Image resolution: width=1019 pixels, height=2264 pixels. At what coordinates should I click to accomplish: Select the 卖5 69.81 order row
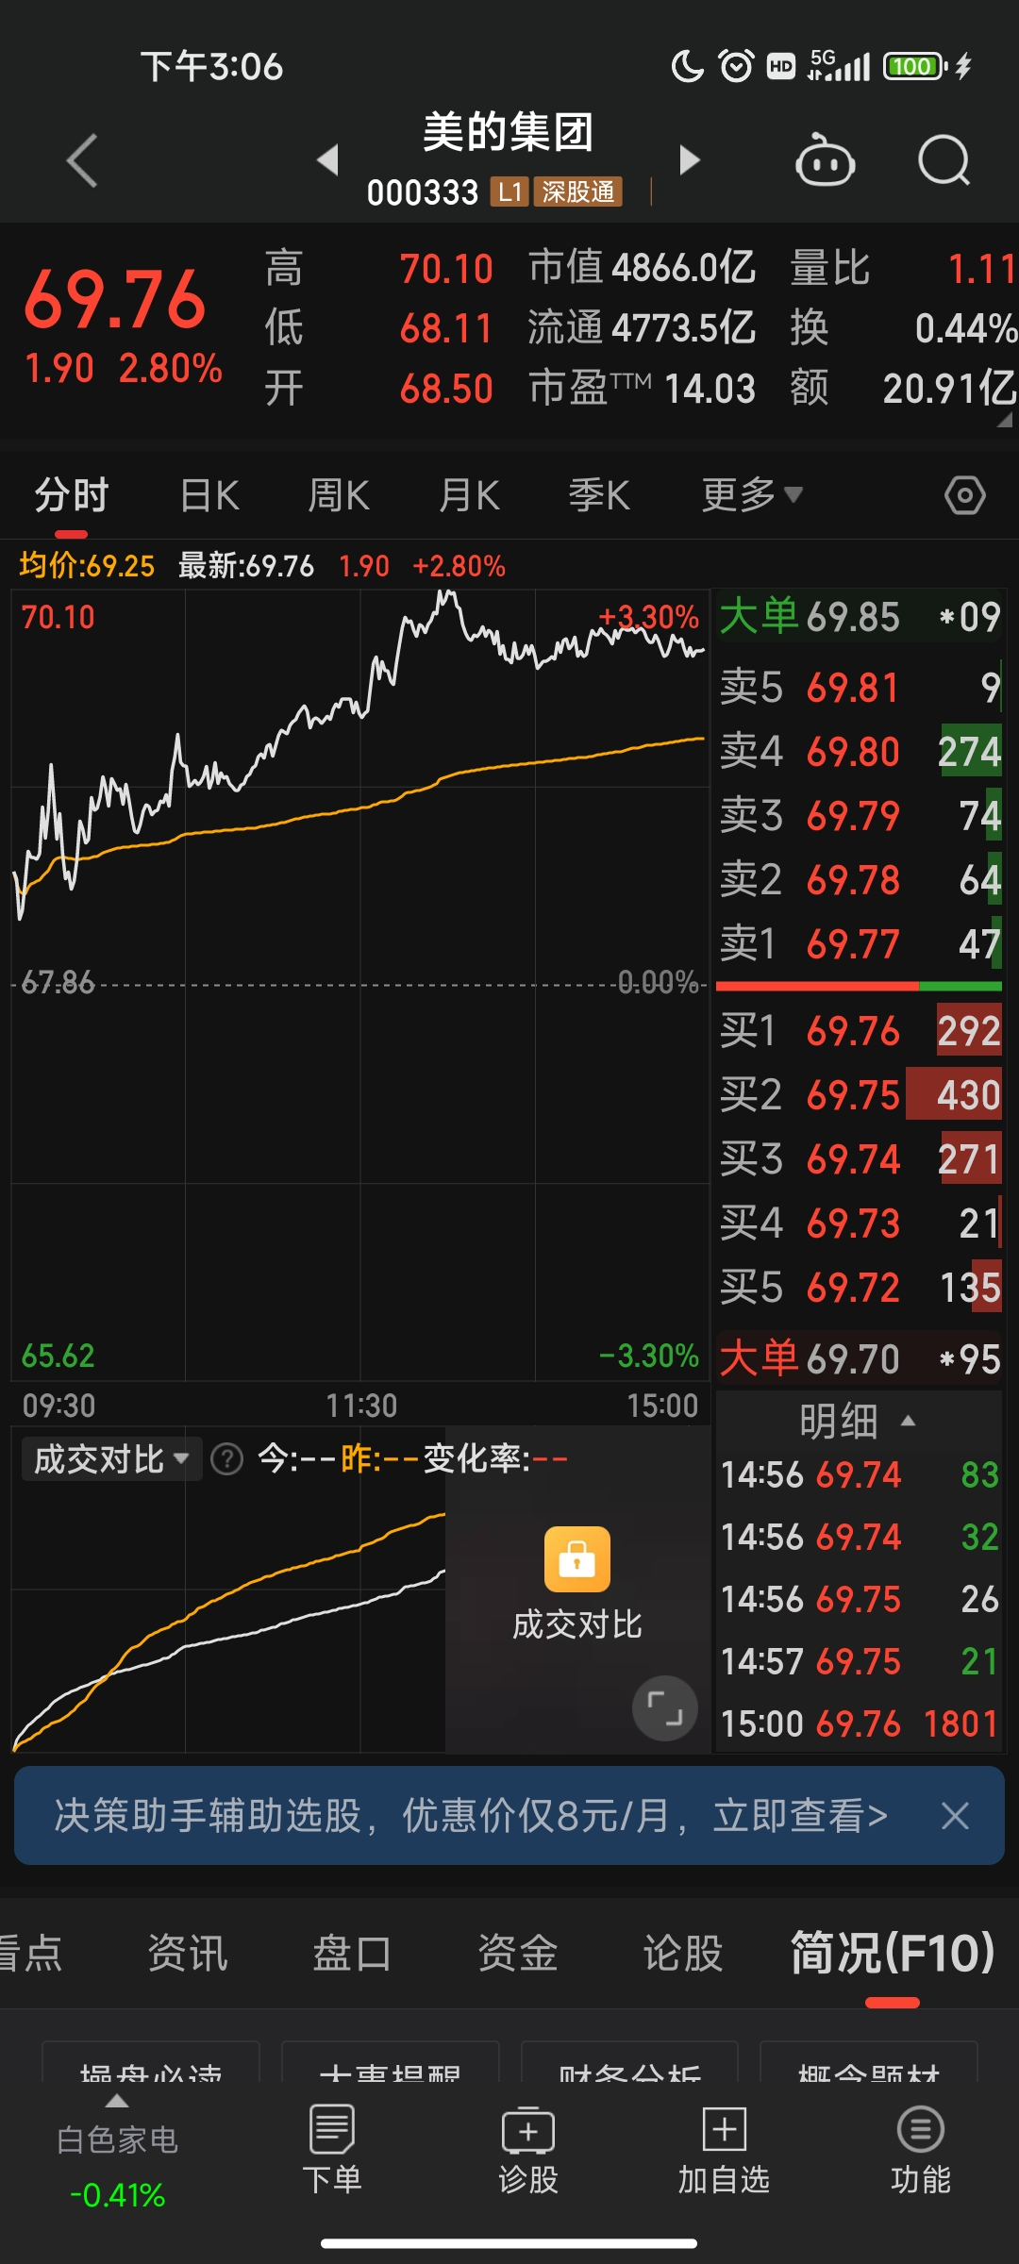859,688
